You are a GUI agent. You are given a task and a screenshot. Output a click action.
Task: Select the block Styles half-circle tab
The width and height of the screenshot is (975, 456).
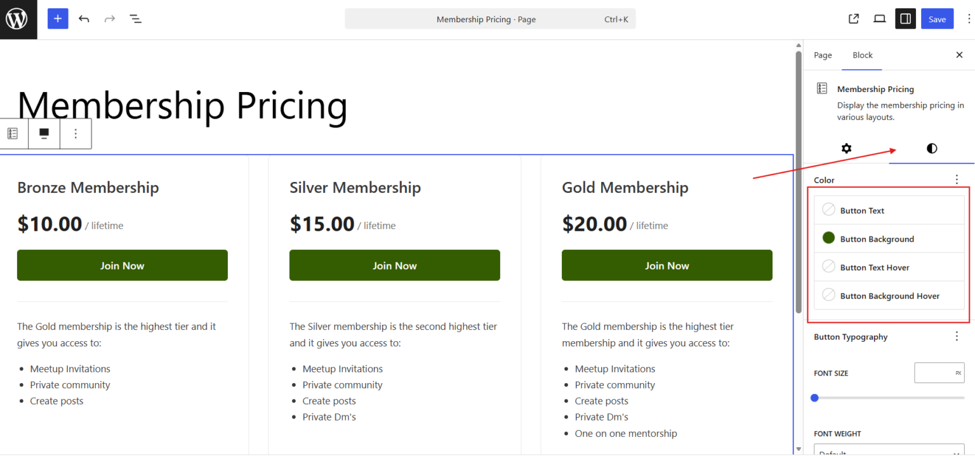(x=931, y=148)
